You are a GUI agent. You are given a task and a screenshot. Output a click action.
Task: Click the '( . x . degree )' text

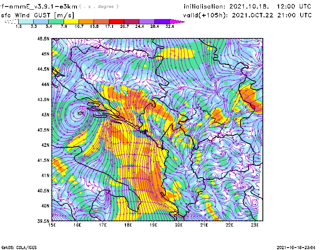click(99, 6)
